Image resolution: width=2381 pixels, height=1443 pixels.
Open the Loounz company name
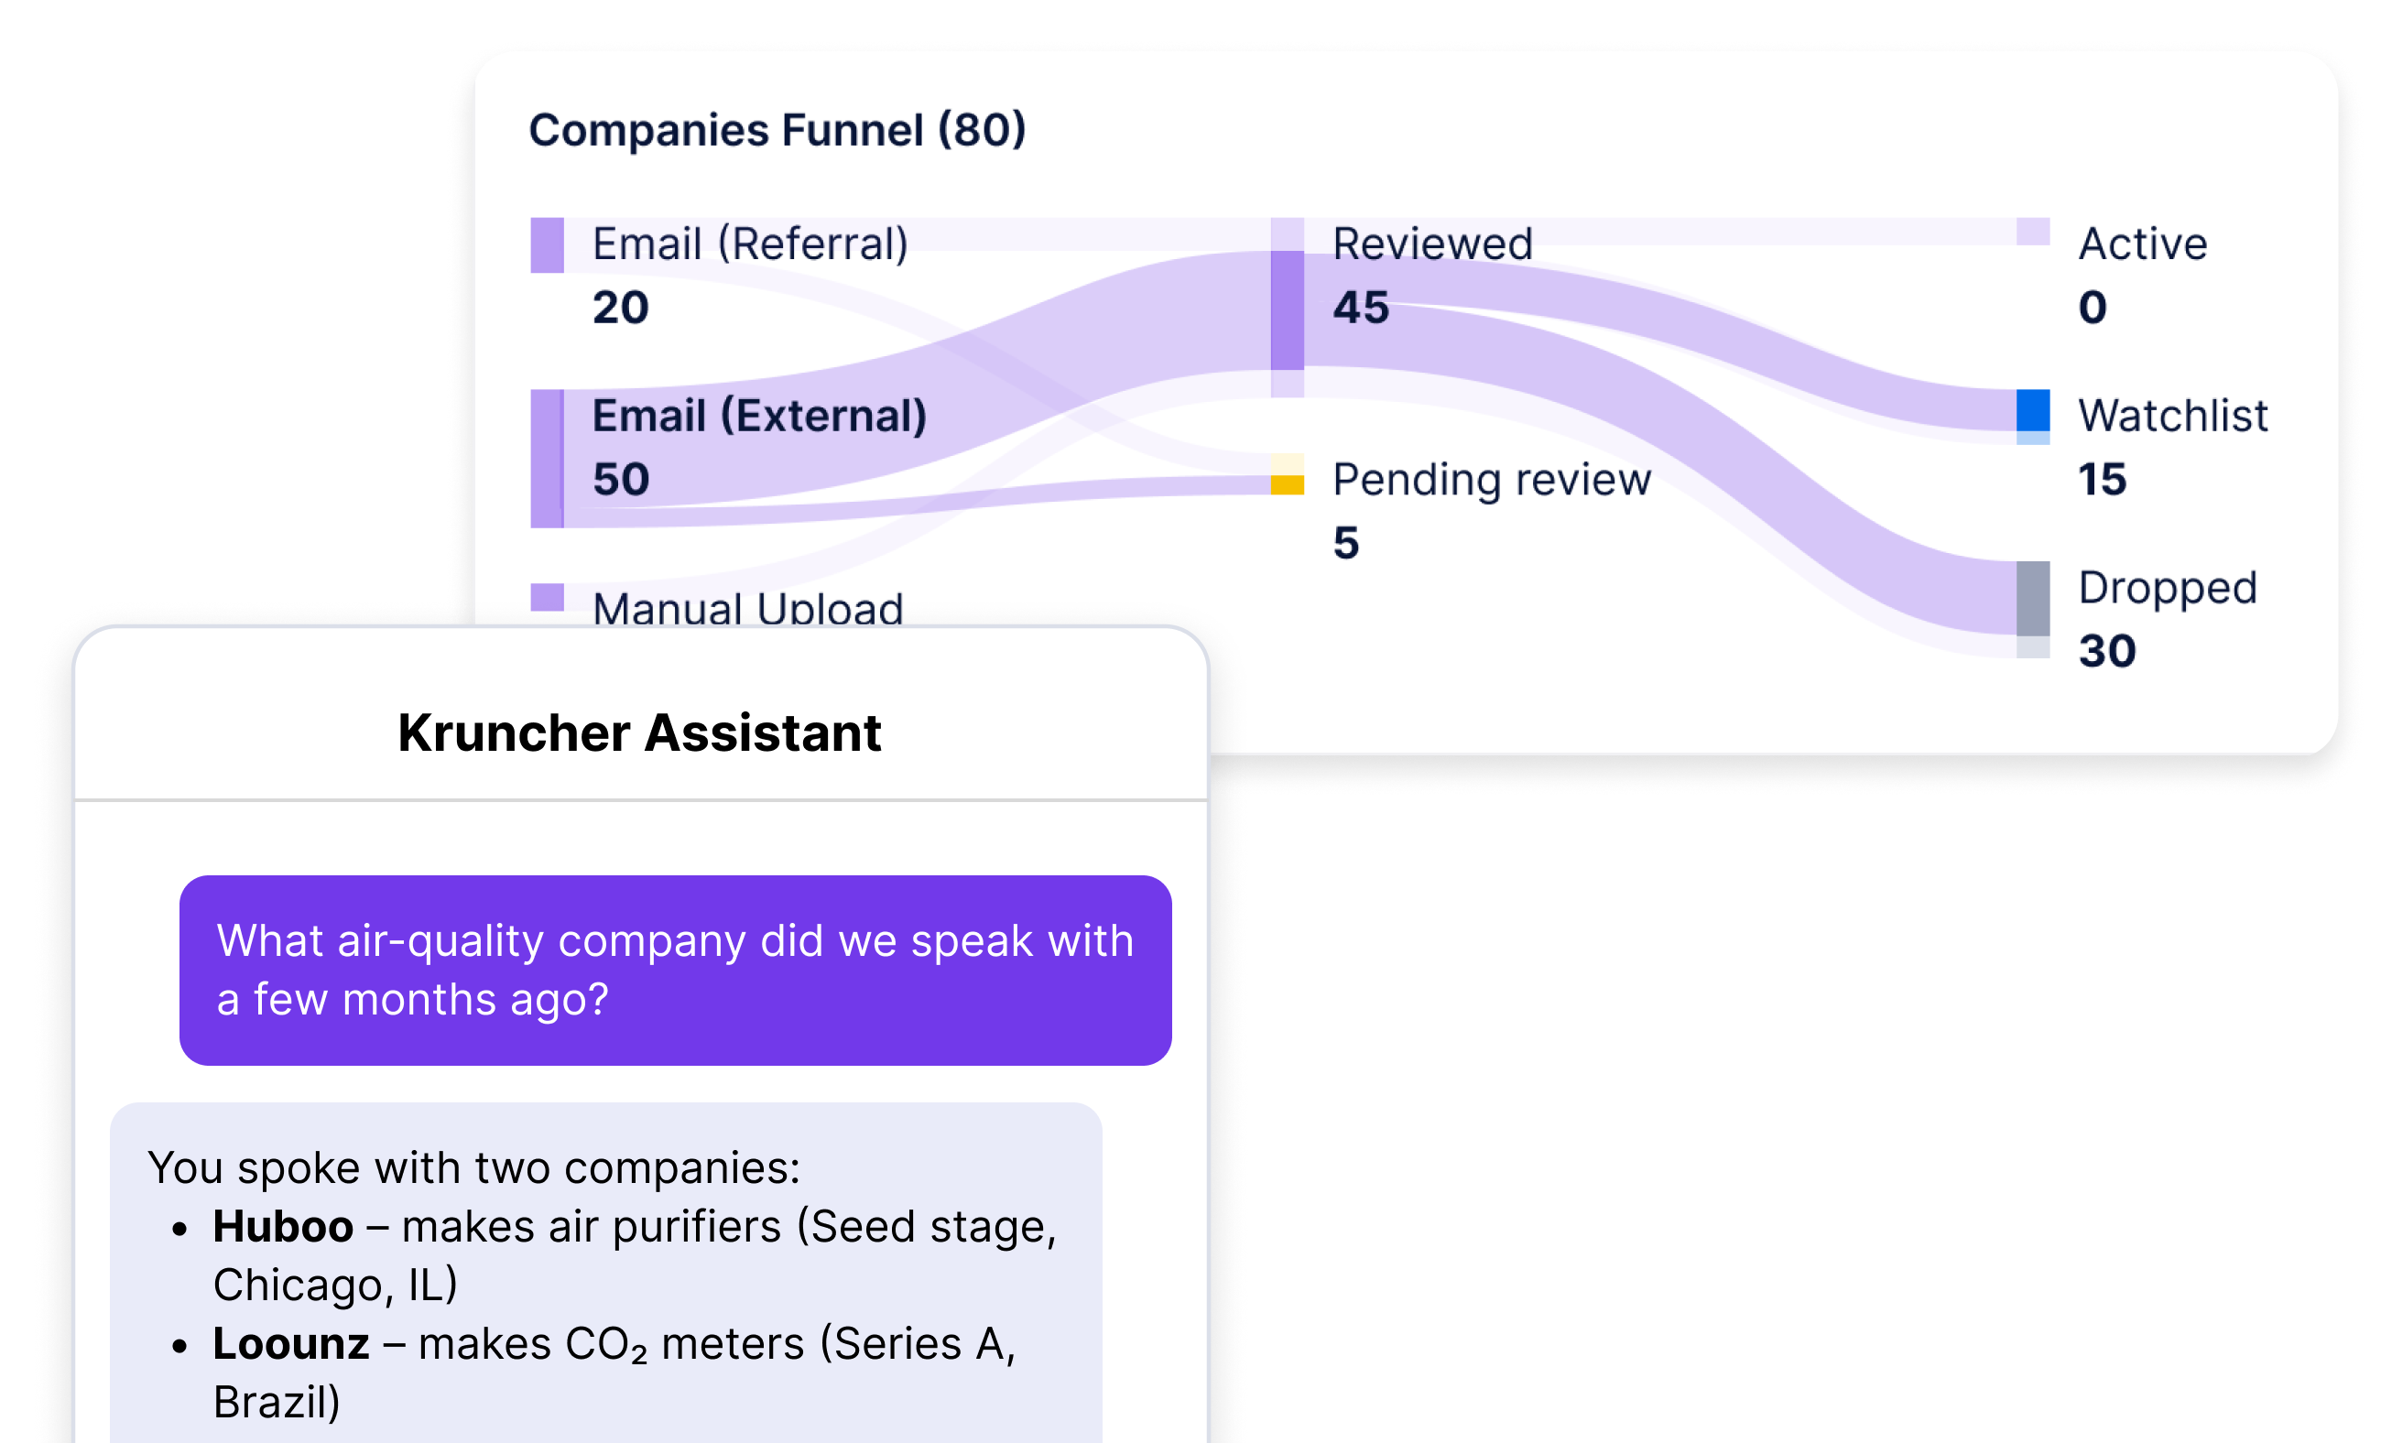[291, 1343]
